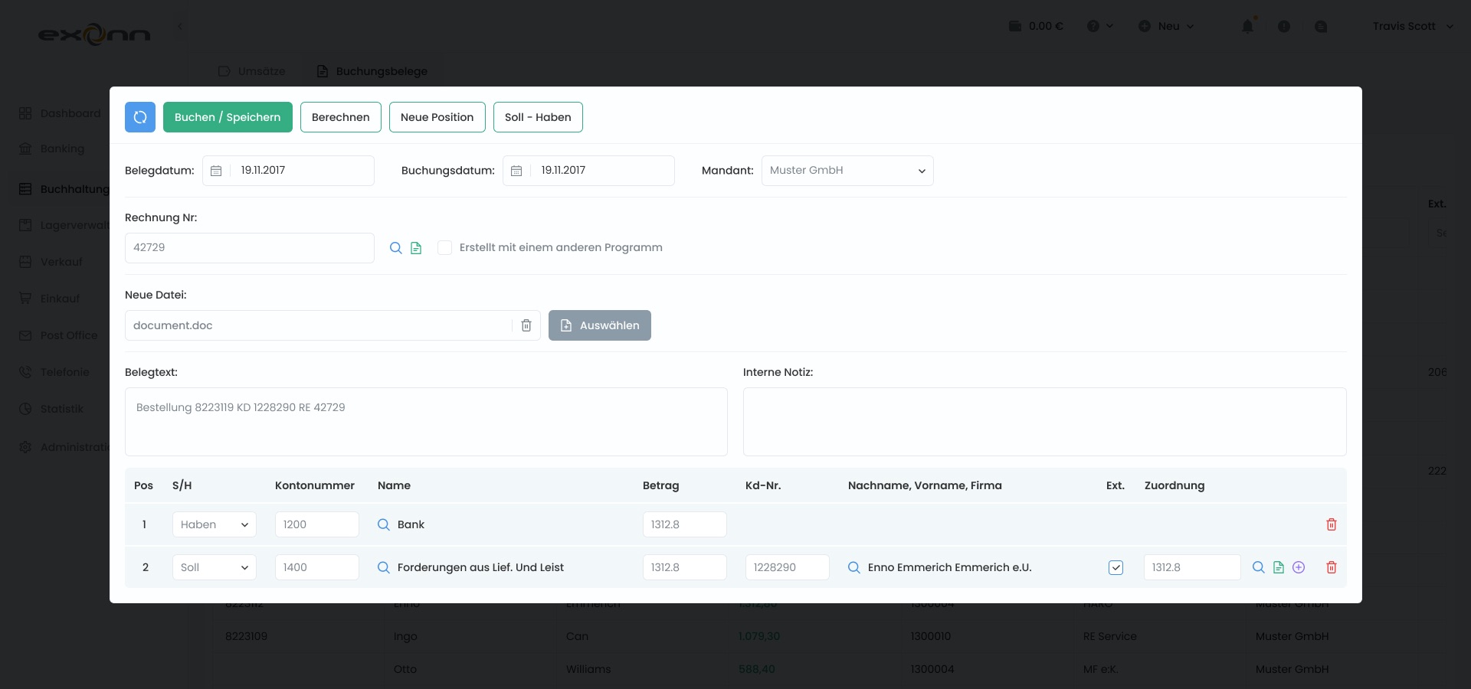Open invoice document icon beside Rechnung Nr
1471x689 pixels.
416,248
